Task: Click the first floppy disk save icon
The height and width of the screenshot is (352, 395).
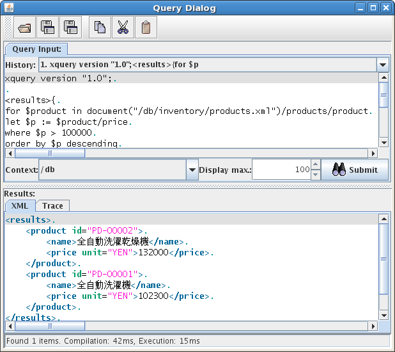Action: [x=48, y=28]
